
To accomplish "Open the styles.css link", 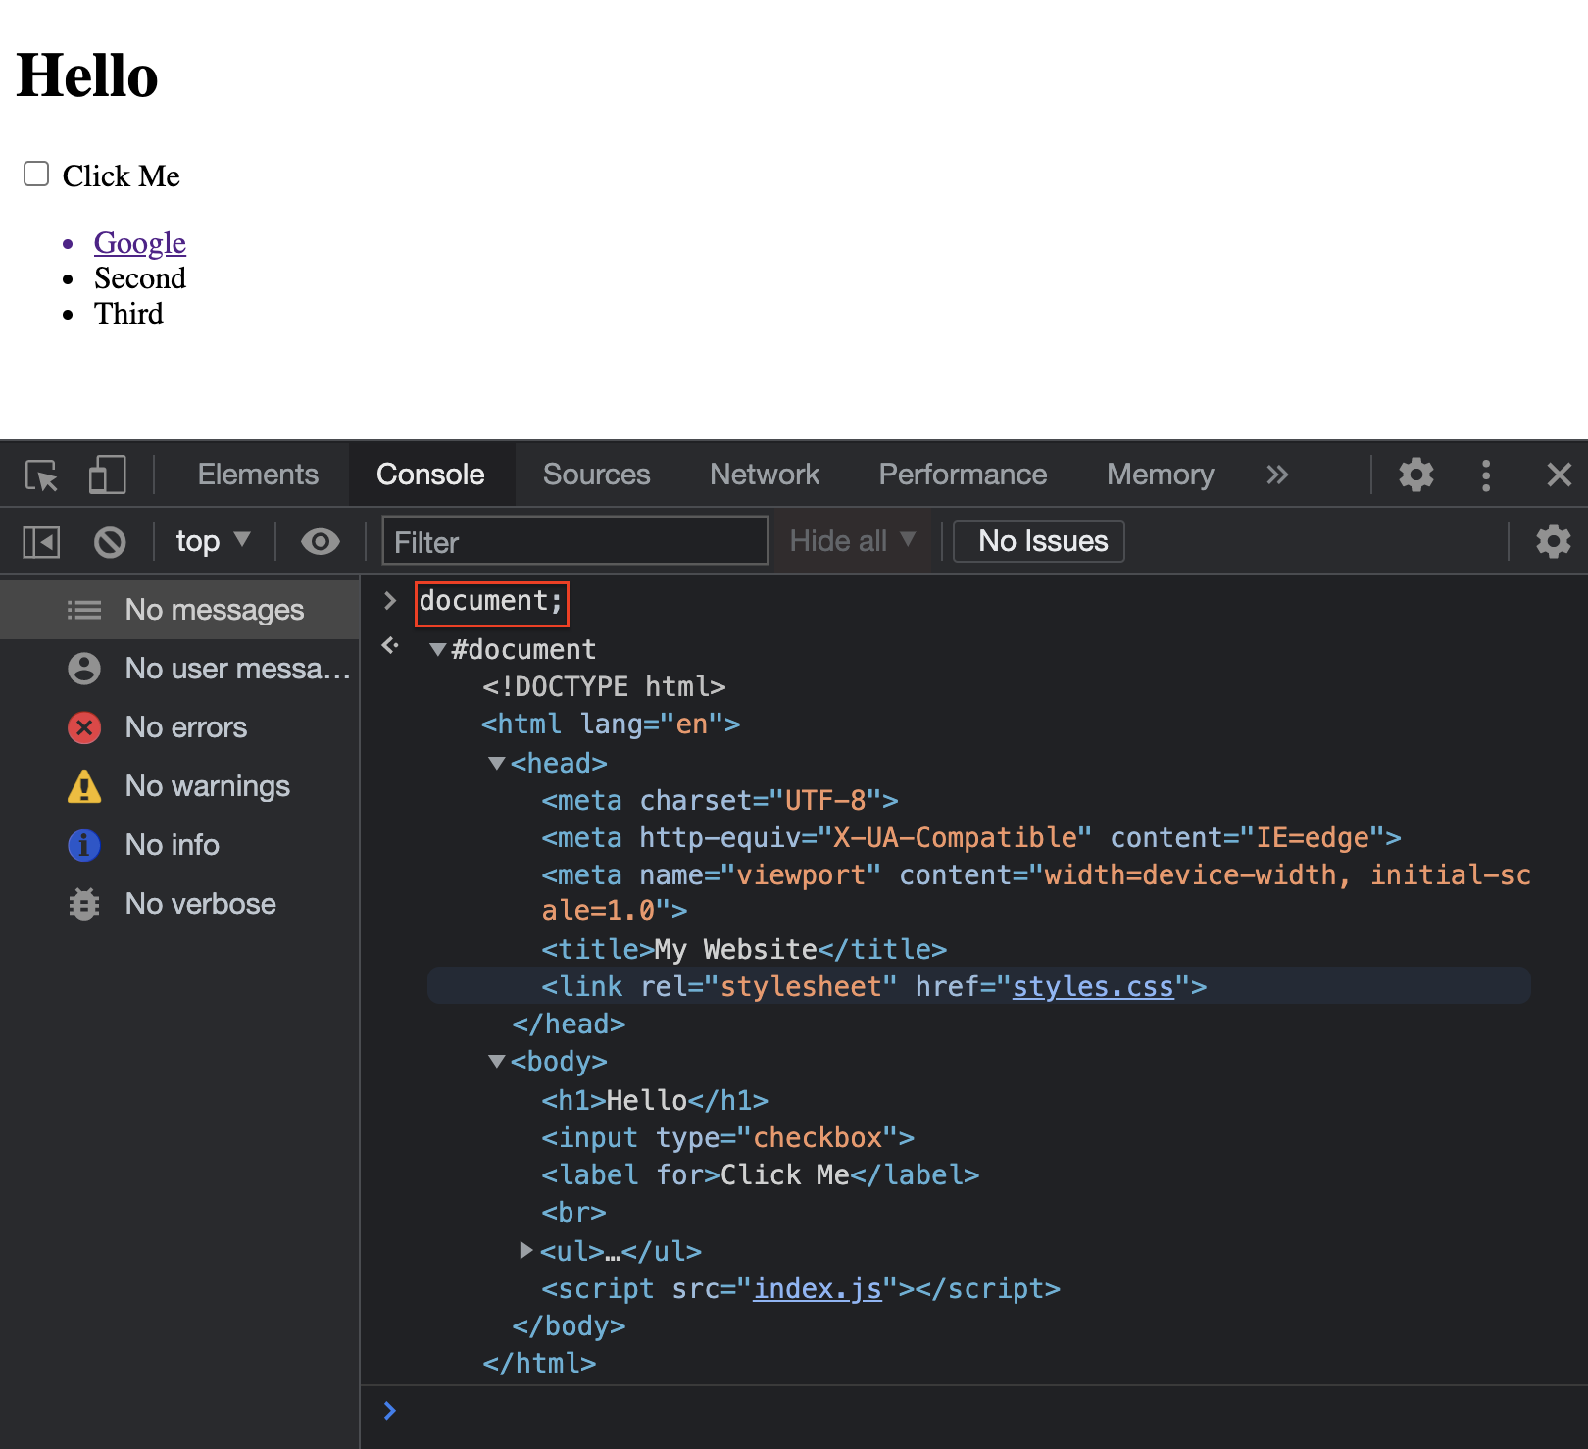I will point(1093,986).
